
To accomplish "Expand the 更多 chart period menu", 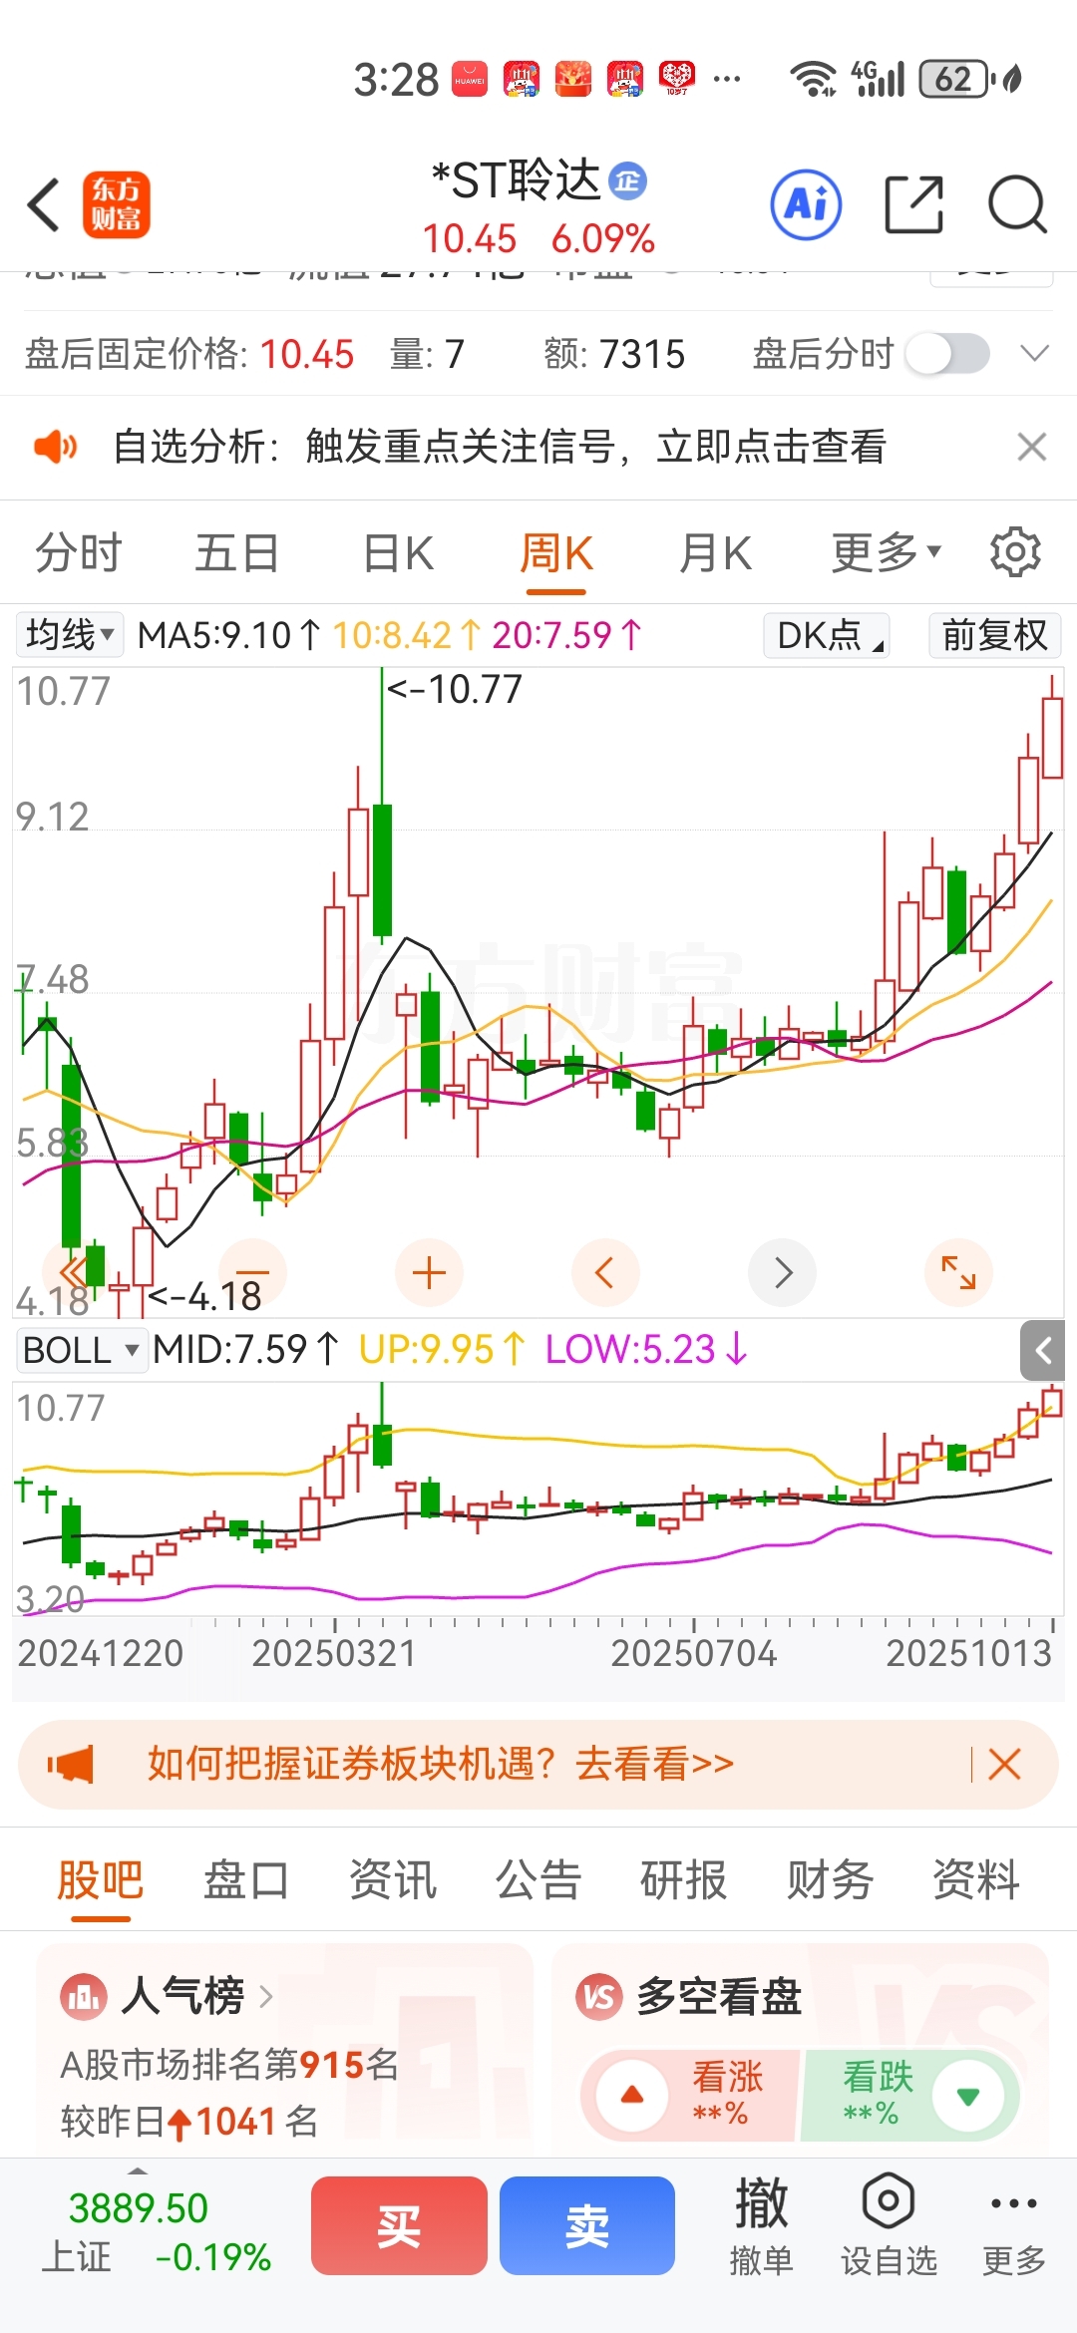I will (x=886, y=552).
